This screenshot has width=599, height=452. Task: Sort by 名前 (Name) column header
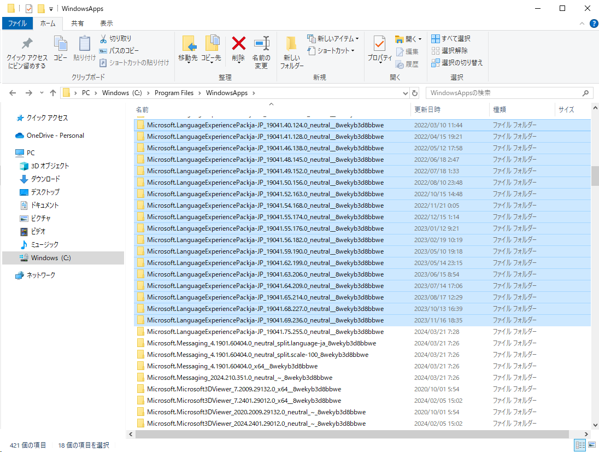pyautogui.click(x=142, y=110)
